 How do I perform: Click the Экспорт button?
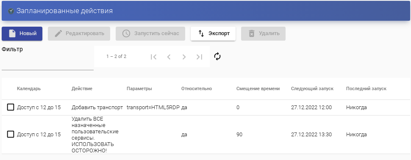pyautogui.click(x=213, y=33)
